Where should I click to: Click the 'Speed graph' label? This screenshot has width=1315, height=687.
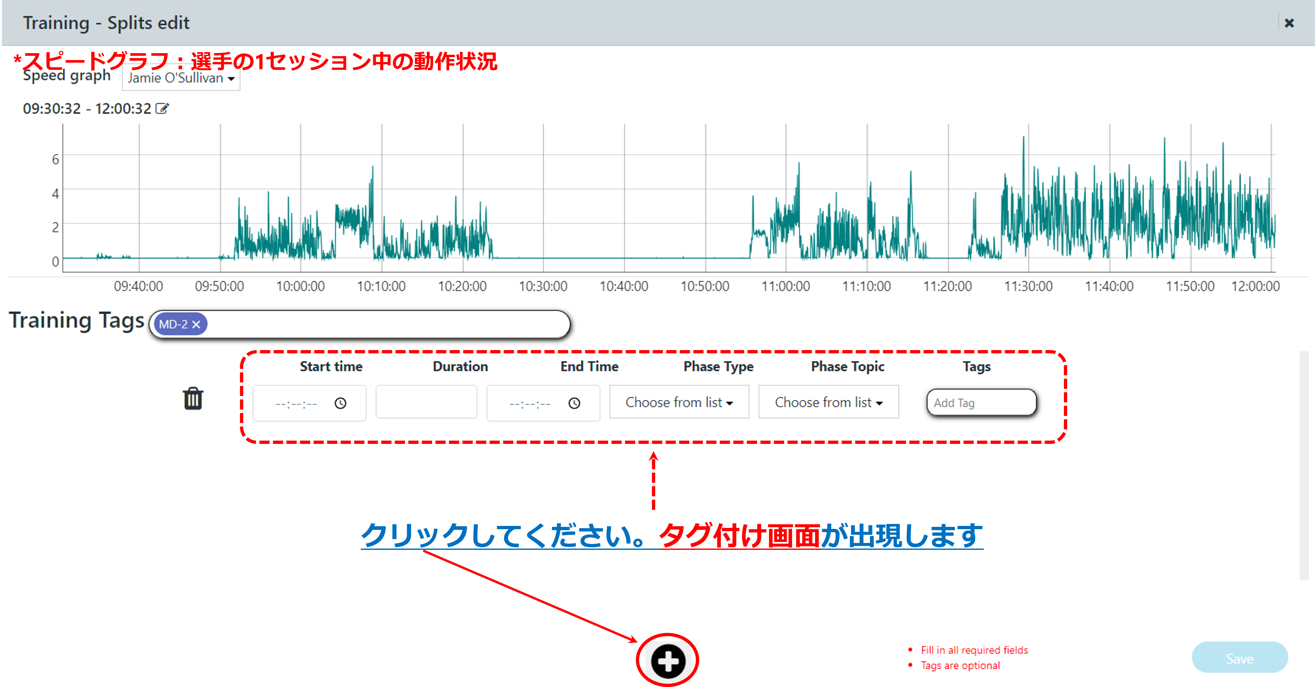67,76
